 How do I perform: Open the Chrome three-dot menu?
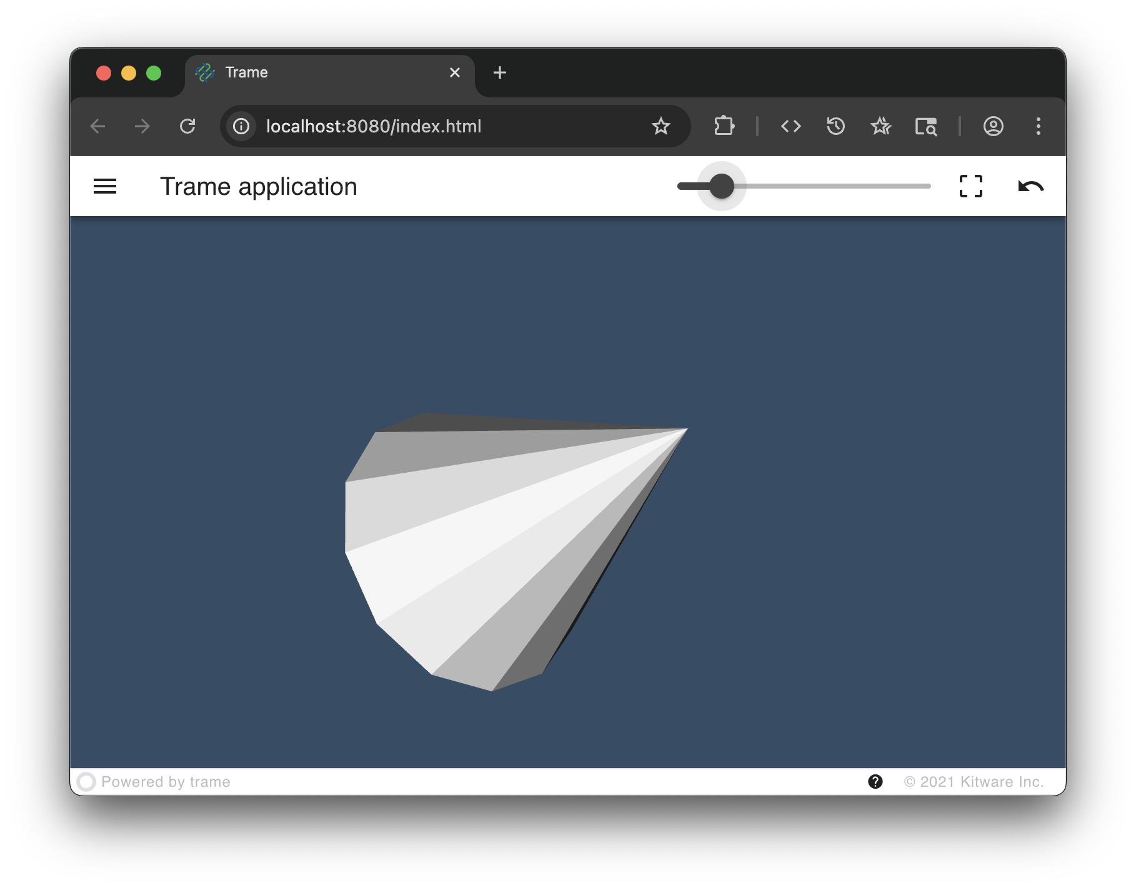(x=1038, y=126)
